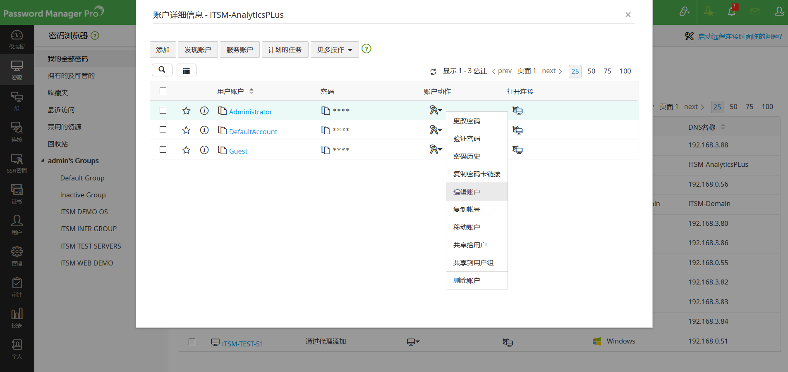Toggle account actions dropdown for Administrator

coord(436,110)
